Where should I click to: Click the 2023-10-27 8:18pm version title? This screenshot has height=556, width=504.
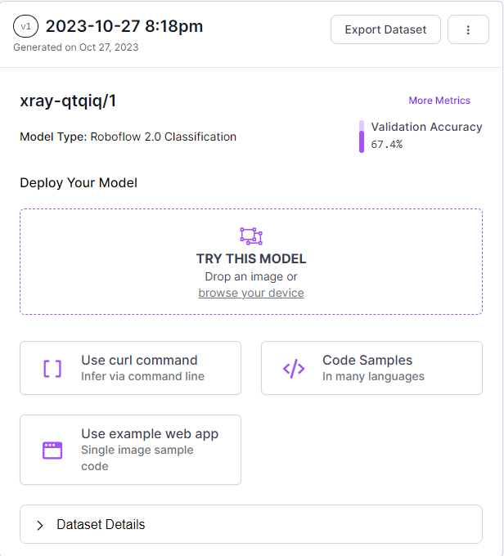pyautogui.click(x=124, y=27)
